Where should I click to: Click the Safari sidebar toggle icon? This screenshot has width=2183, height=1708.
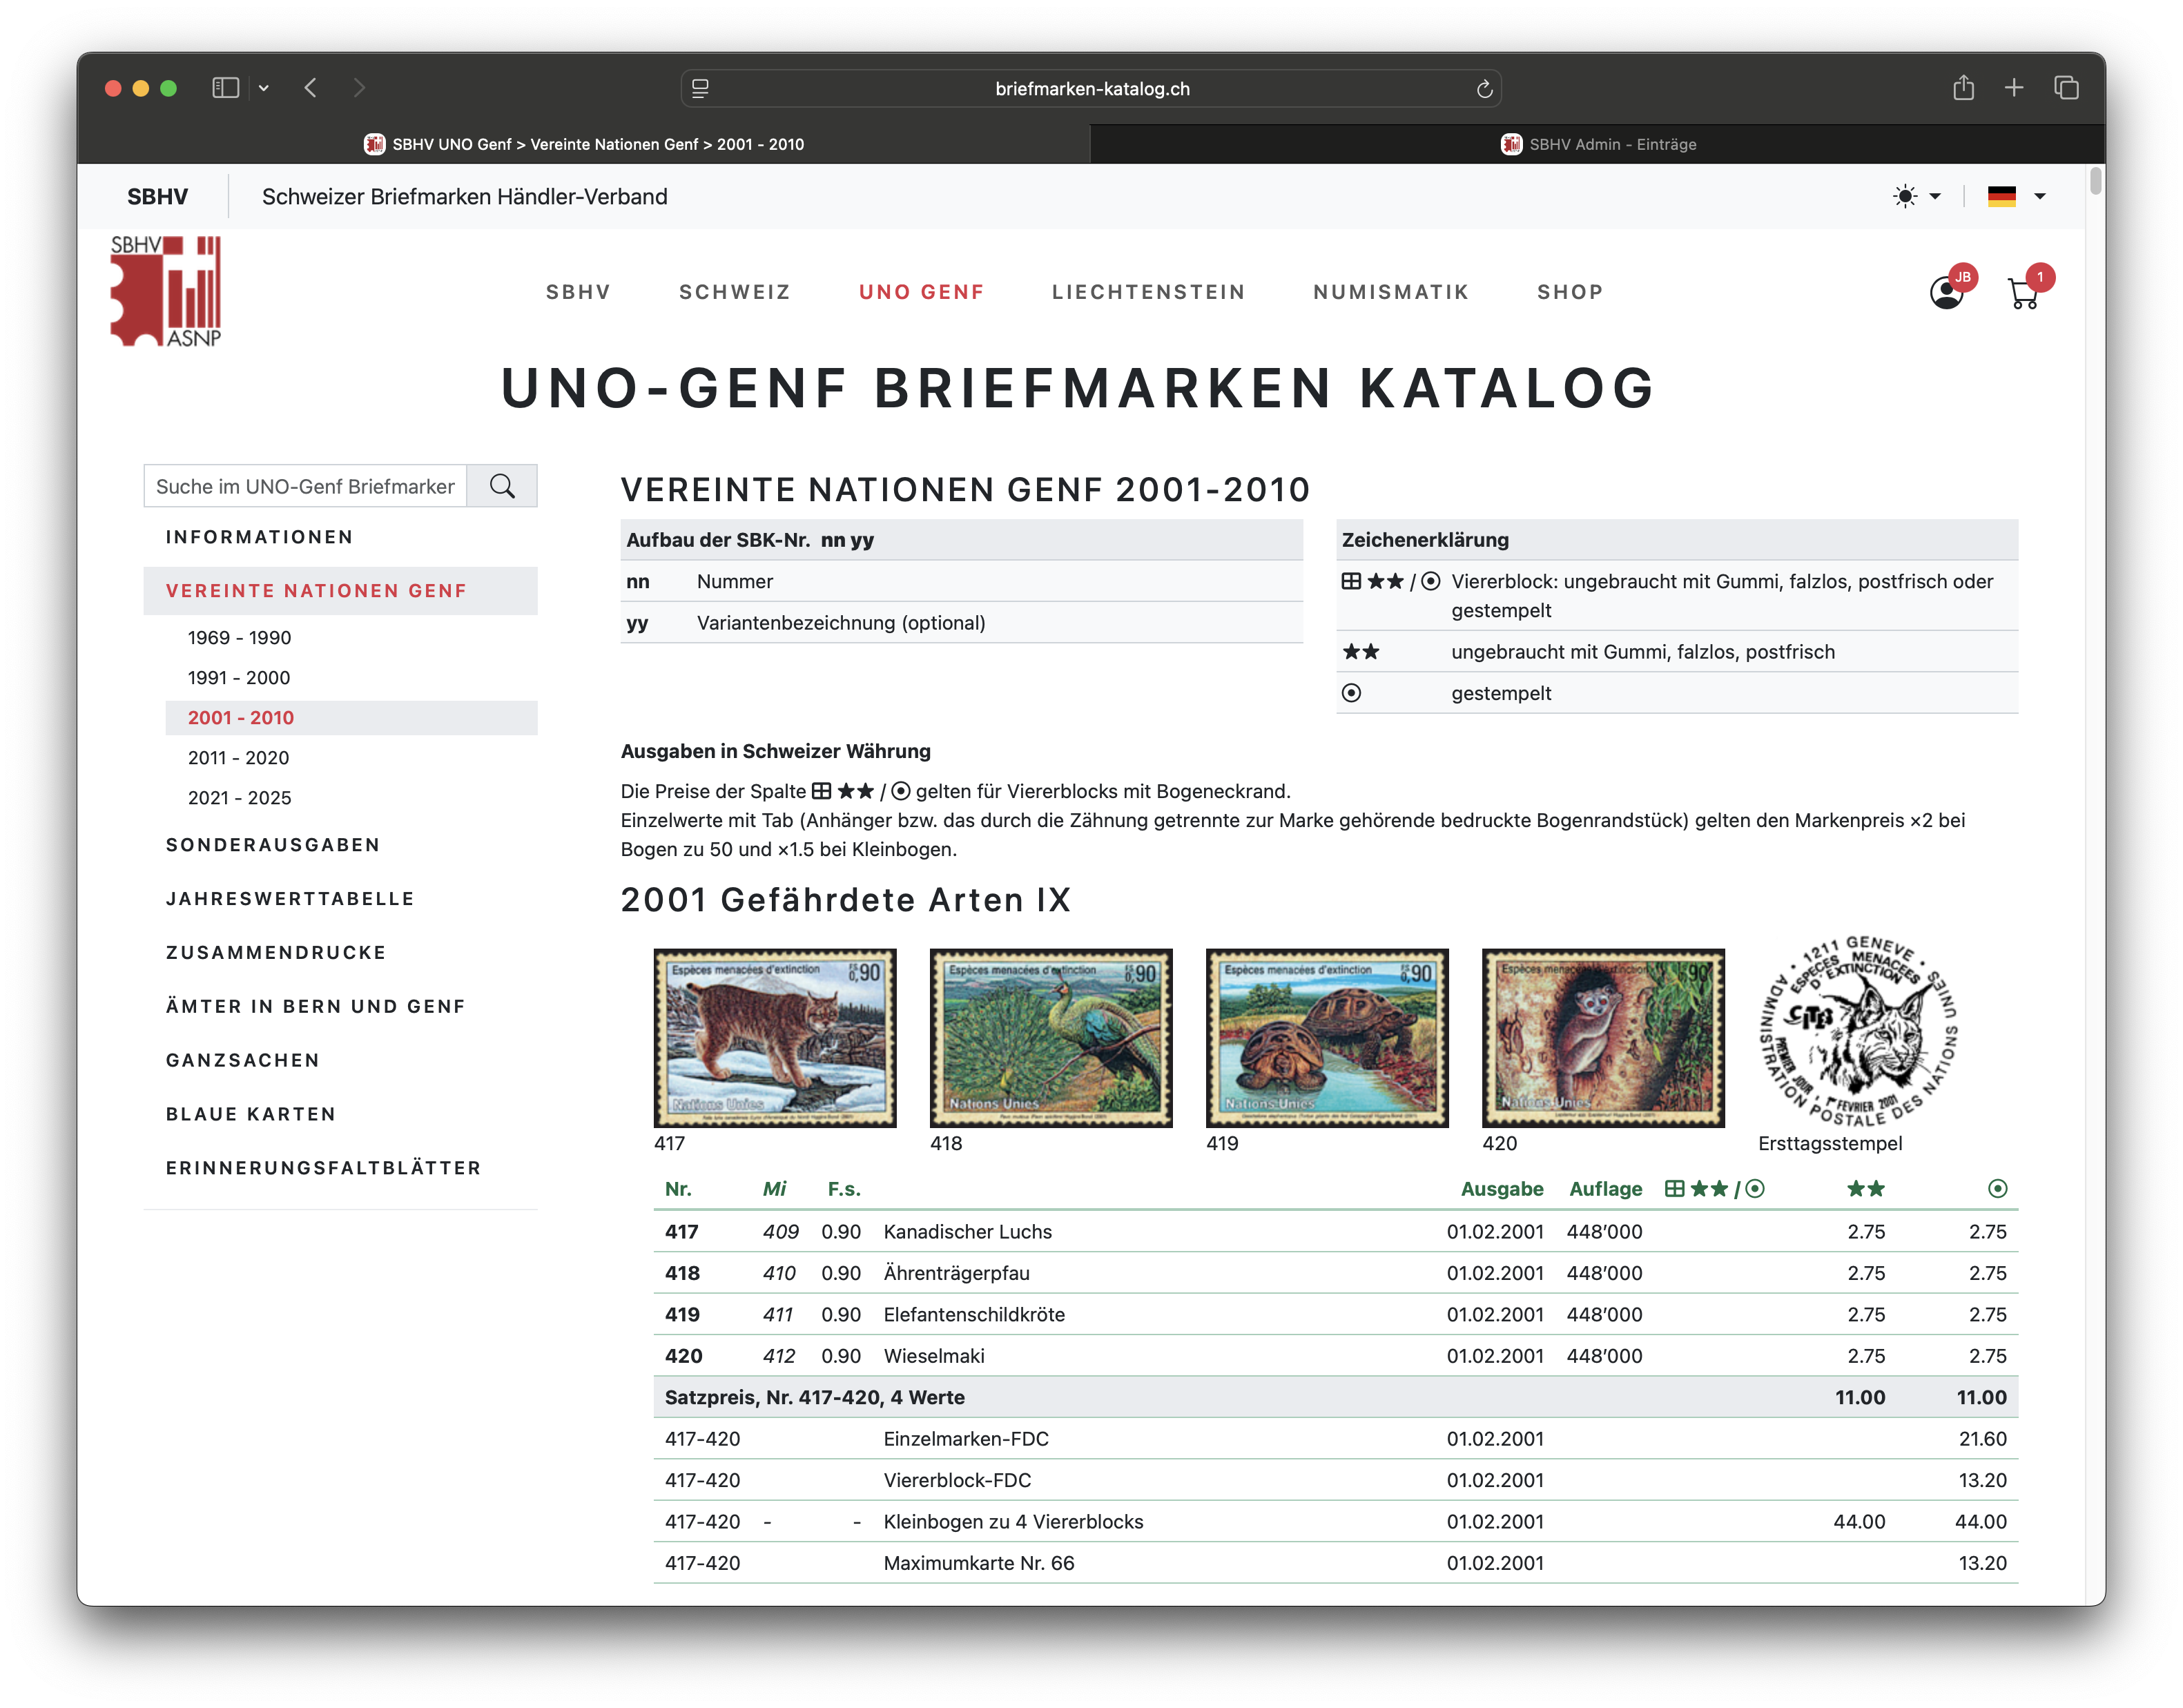tap(225, 88)
